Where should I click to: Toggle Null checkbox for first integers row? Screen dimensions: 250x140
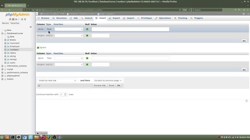87,35
